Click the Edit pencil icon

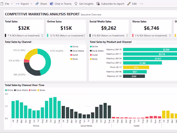tap(129, 4)
